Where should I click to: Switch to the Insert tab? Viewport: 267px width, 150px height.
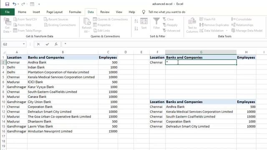[x=36, y=12]
